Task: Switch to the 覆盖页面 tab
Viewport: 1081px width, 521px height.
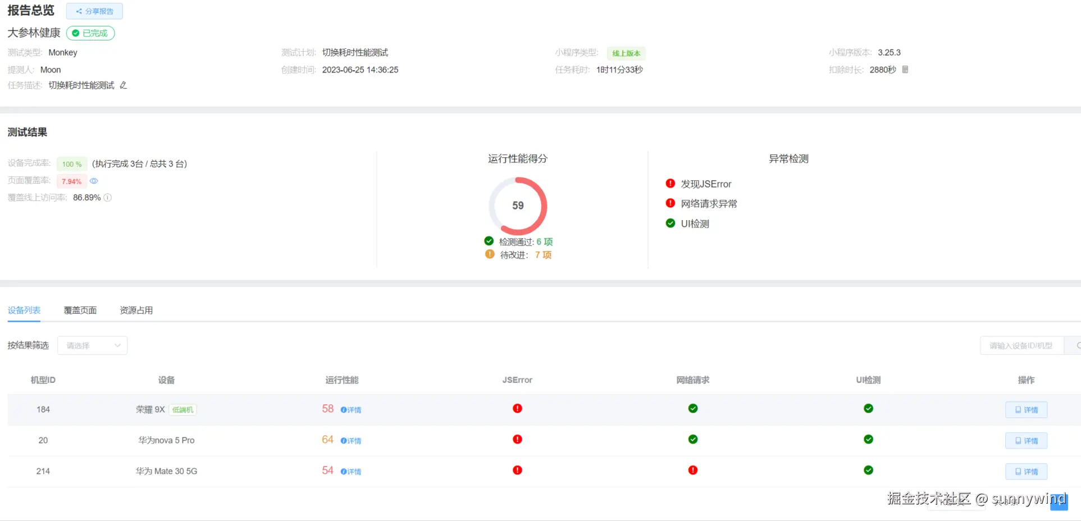Action: coord(80,310)
